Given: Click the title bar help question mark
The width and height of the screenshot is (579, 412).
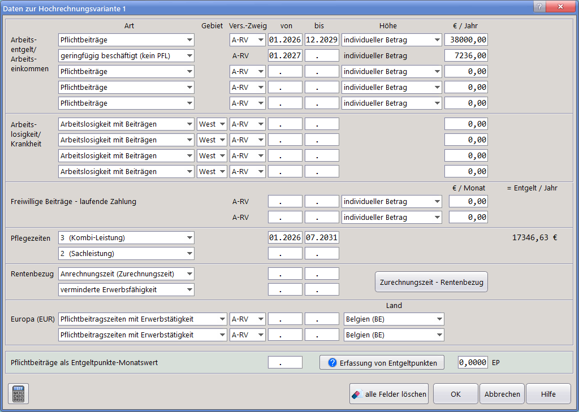Looking at the screenshot, I should 539,6.
